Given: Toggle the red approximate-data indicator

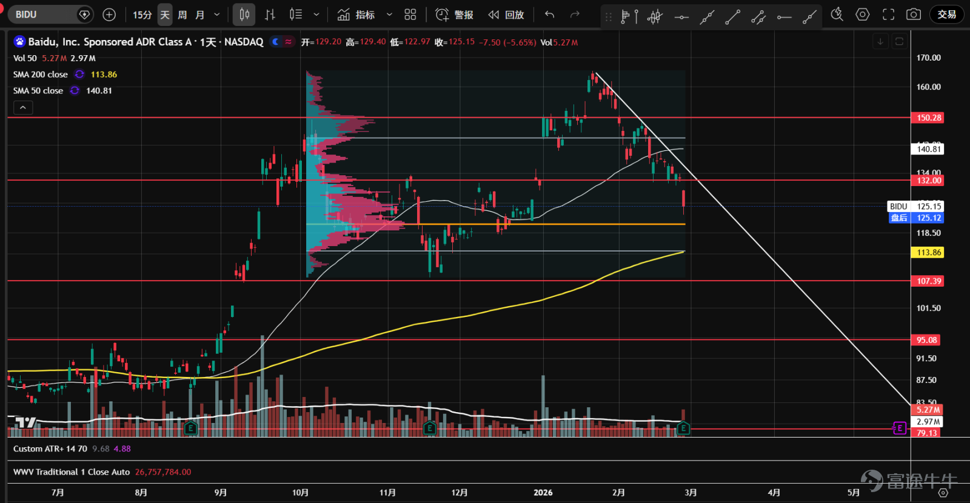Looking at the screenshot, I should click(x=288, y=42).
